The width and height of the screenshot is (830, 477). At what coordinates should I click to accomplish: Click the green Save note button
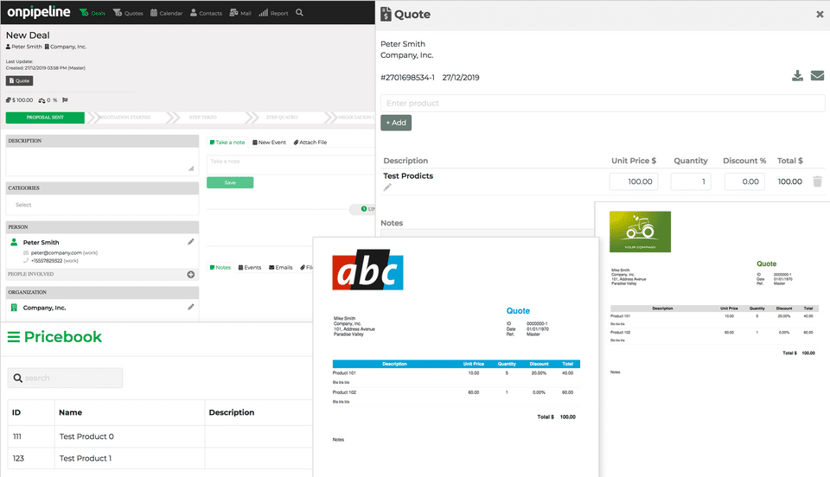[230, 182]
